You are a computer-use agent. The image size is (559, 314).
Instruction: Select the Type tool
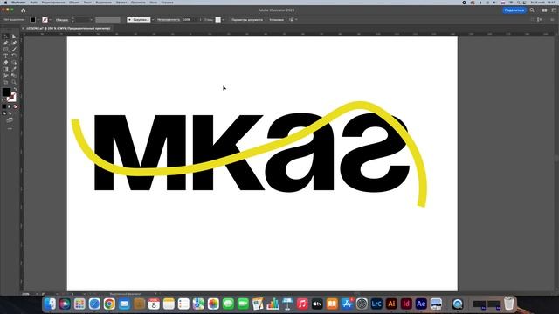(x=5, y=56)
